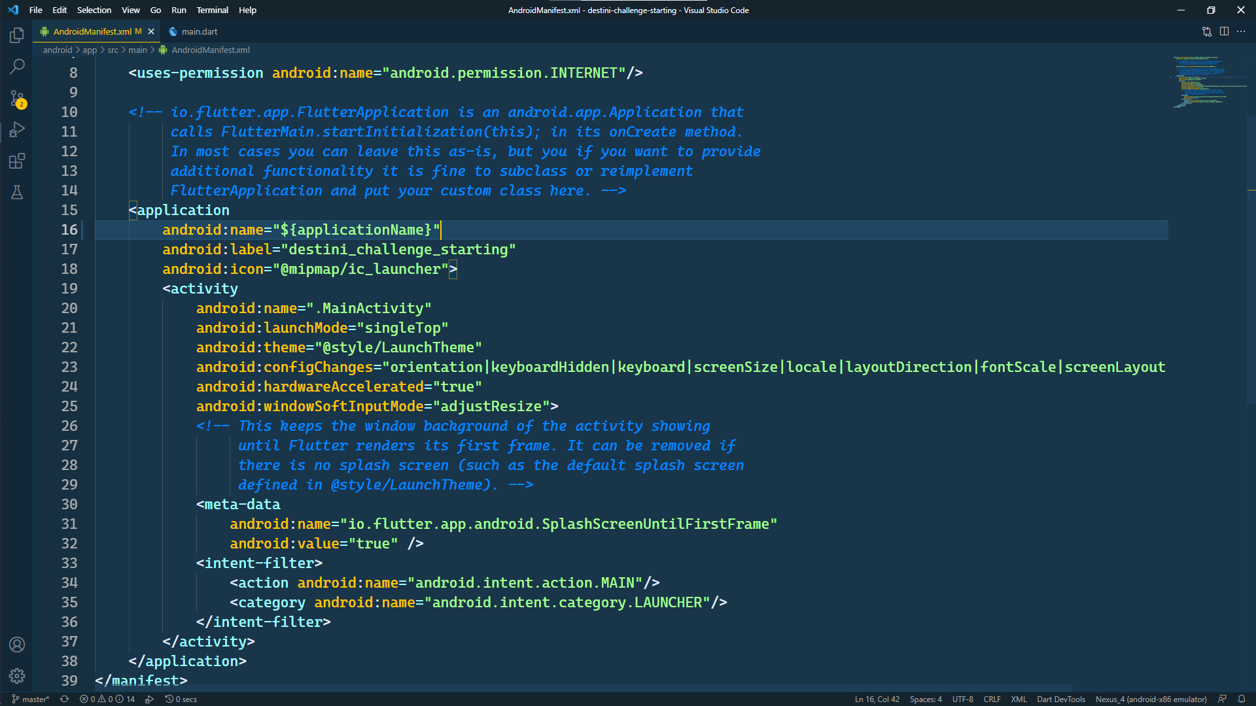
Task: Open the Open Changes compare icon
Action: 1207,31
